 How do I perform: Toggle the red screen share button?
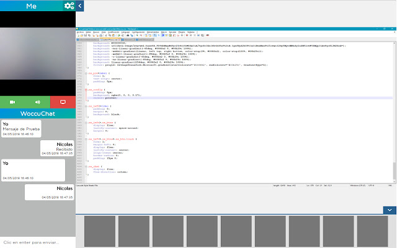[x=63, y=102]
